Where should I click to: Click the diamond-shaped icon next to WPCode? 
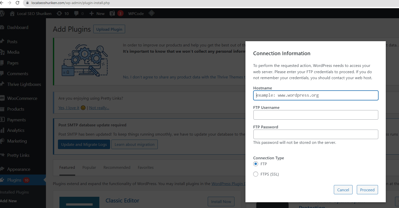152,13
